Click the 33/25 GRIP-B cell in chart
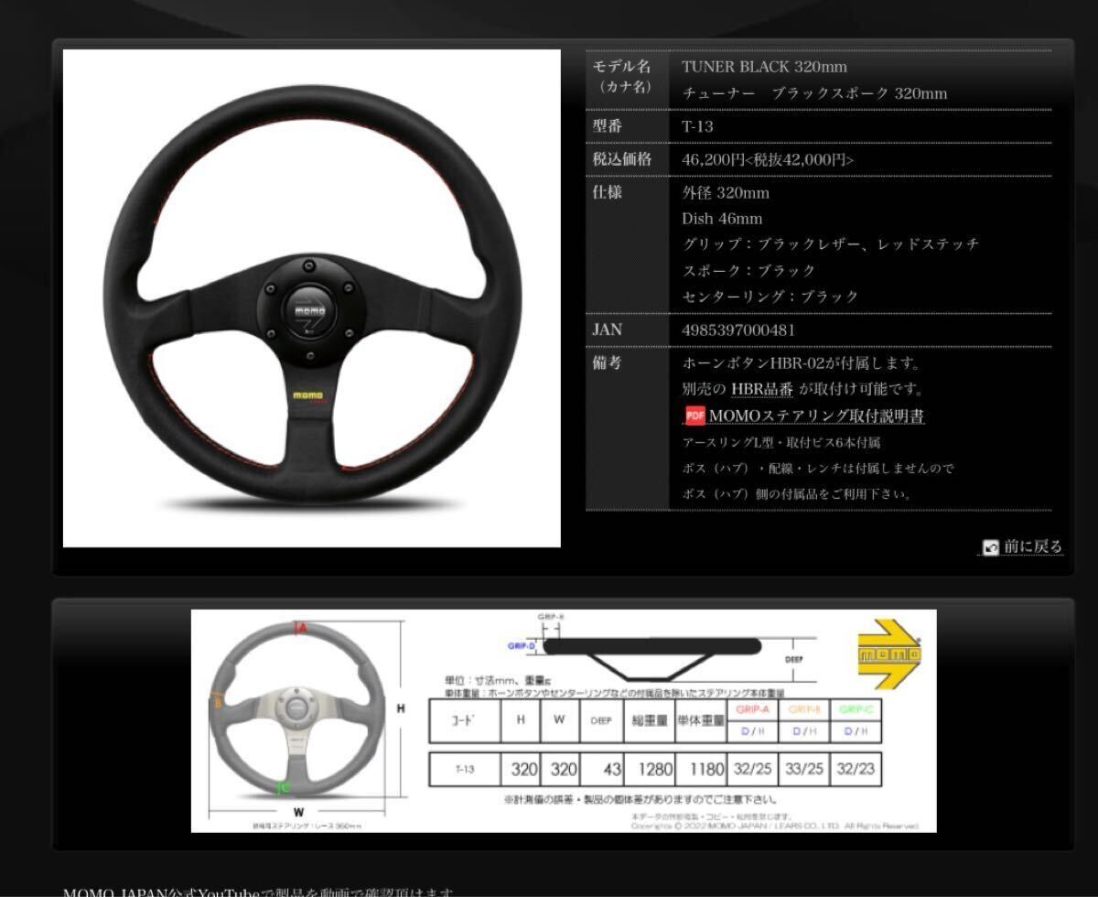The image size is (1098, 897). tap(803, 769)
